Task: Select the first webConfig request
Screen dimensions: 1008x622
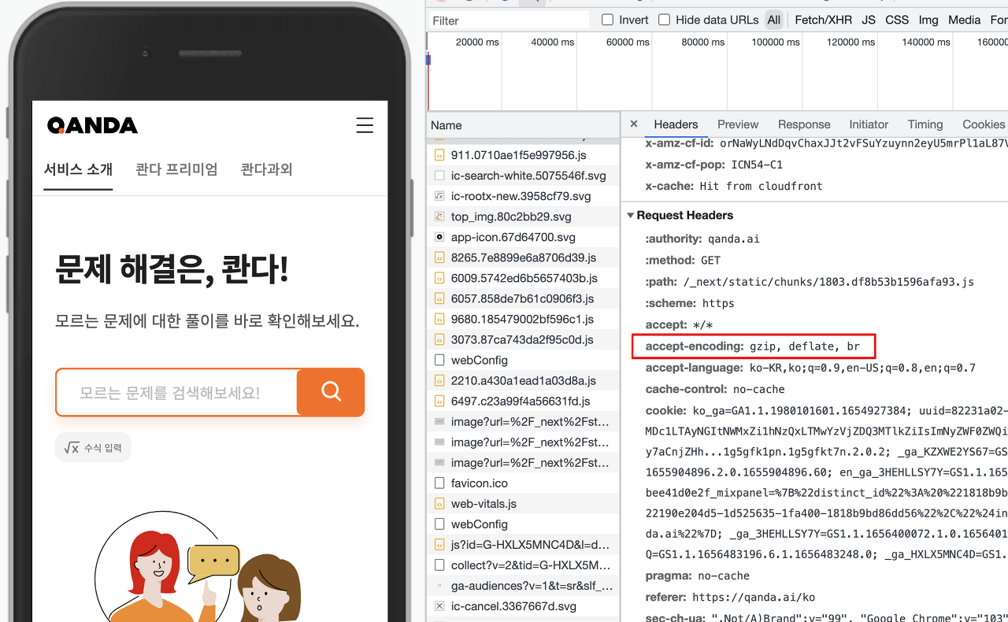Action: point(523,360)
